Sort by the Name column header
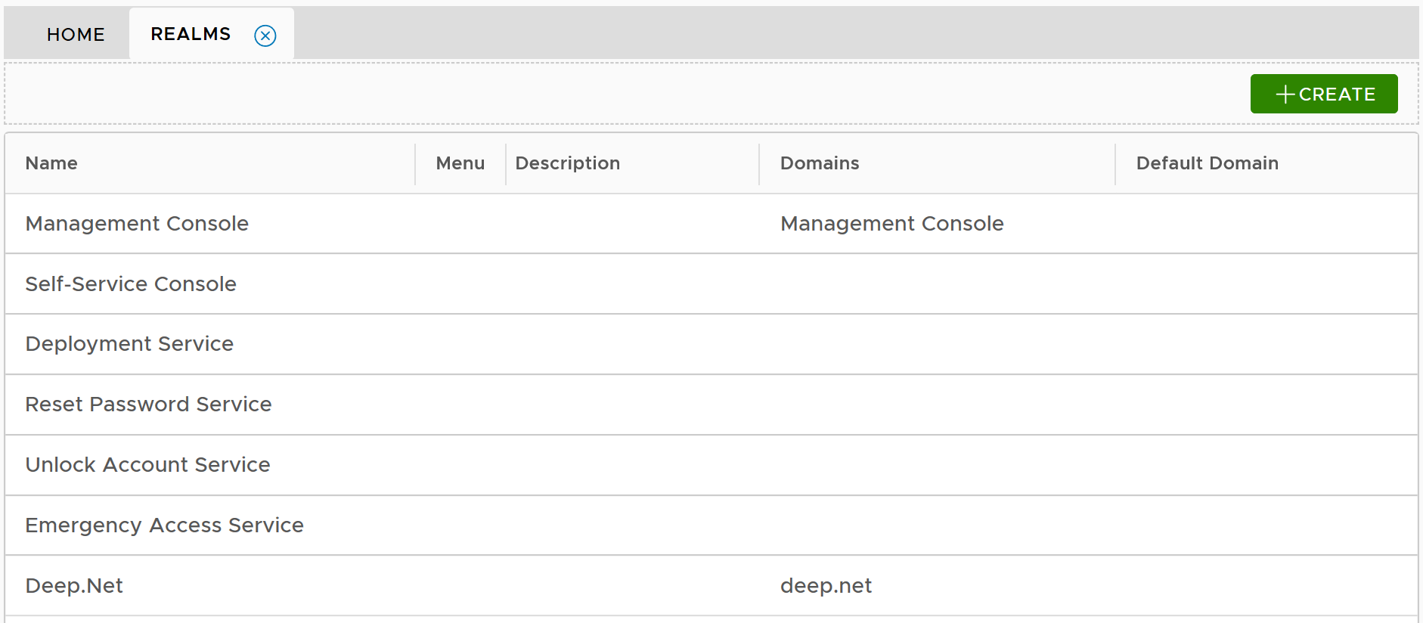The image size is (1423, 623). click(51, 163)
